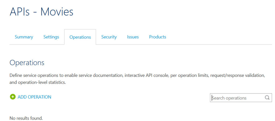Viewport: 275px width, 121px height.
Task: Click the magnifier icon in search box
Action: click(267, 98)
